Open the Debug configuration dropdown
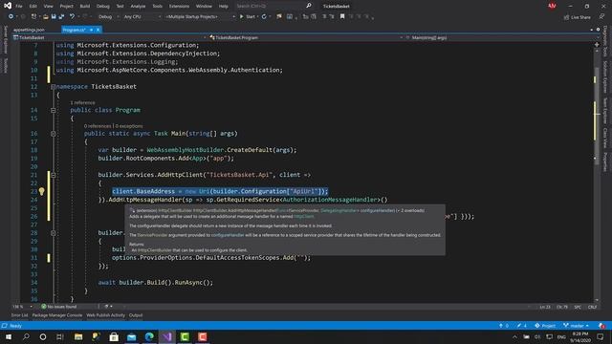Viewport: 612px width, 344px height. coord(108,17)
